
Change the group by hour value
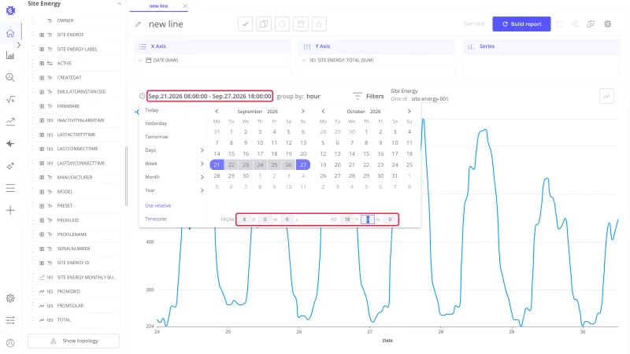click(313, 96)
